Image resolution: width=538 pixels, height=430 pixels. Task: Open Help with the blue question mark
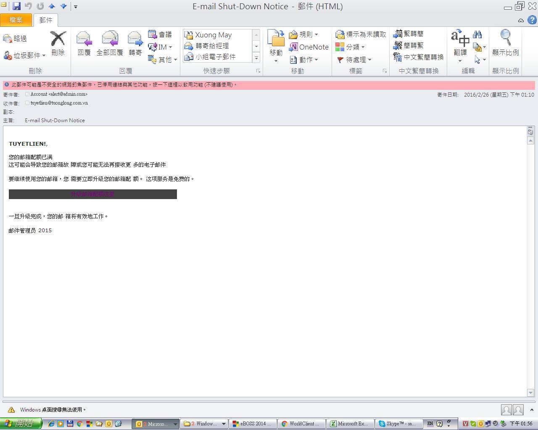pyautogui.click(x=532, y=20)
